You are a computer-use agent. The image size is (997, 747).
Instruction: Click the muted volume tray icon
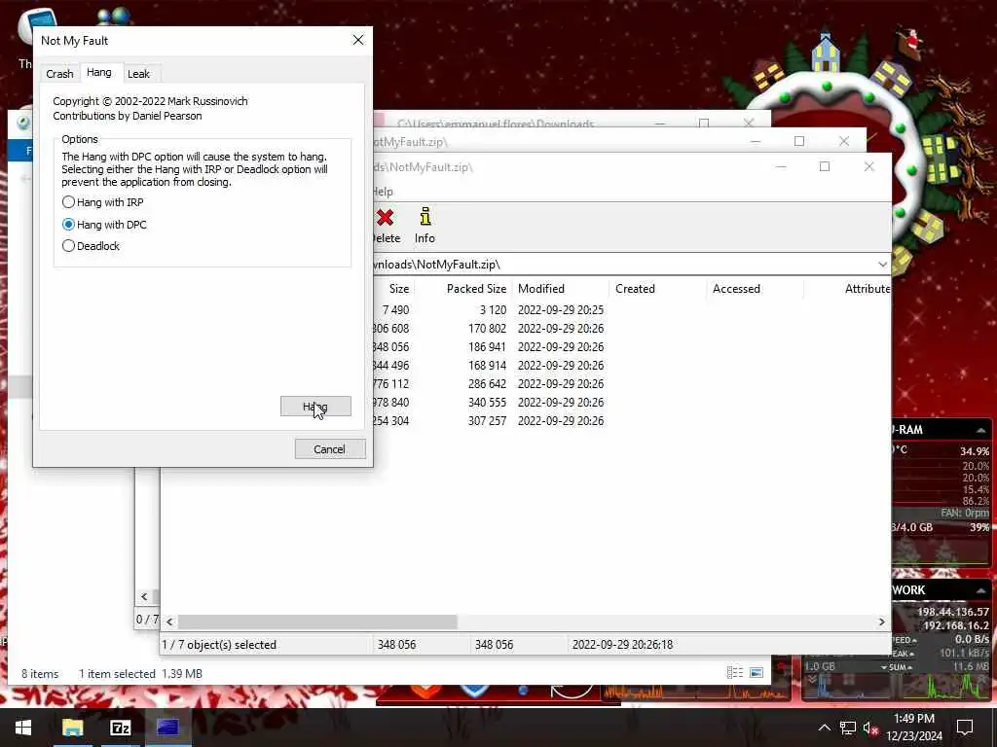point(870,728)
